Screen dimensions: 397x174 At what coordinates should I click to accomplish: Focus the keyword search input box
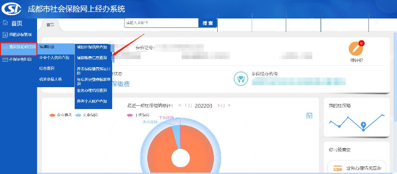161,23
